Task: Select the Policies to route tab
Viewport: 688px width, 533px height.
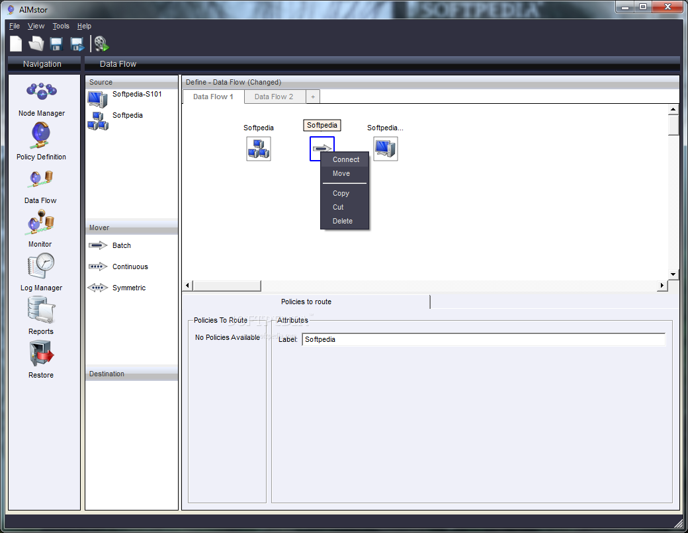Action: (x=306, y=302)
